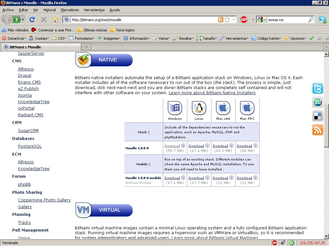
Task: Click the search magnifier icon
Action: pos(311,20)
